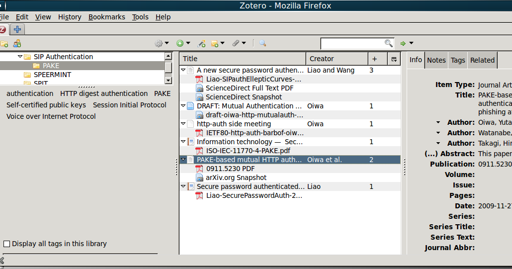Select the Info tab
This screenshot has height=269, width=512.
(x=416, y=60)
